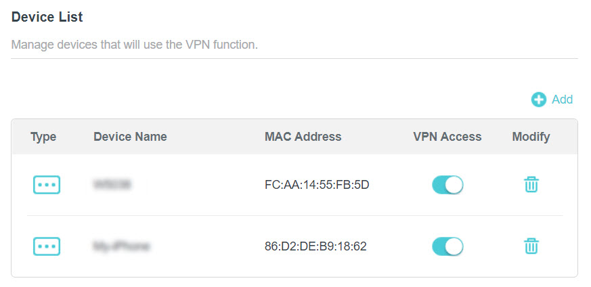Click the Device List heading
Screen dimensions: 591x287
47,16
